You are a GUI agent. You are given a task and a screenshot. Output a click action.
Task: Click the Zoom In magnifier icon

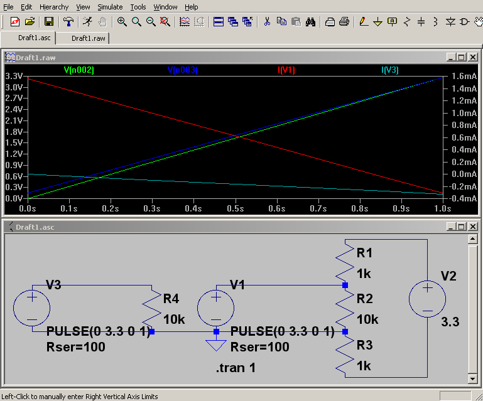tap(122, 22)
